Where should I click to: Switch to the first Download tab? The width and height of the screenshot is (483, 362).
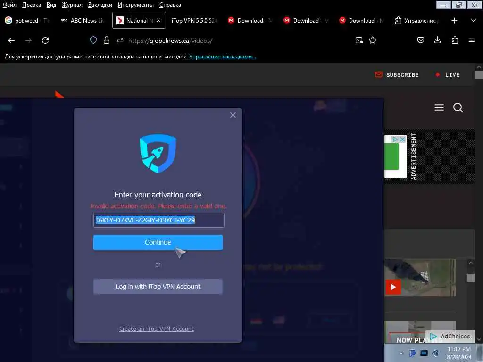(250, 21)
